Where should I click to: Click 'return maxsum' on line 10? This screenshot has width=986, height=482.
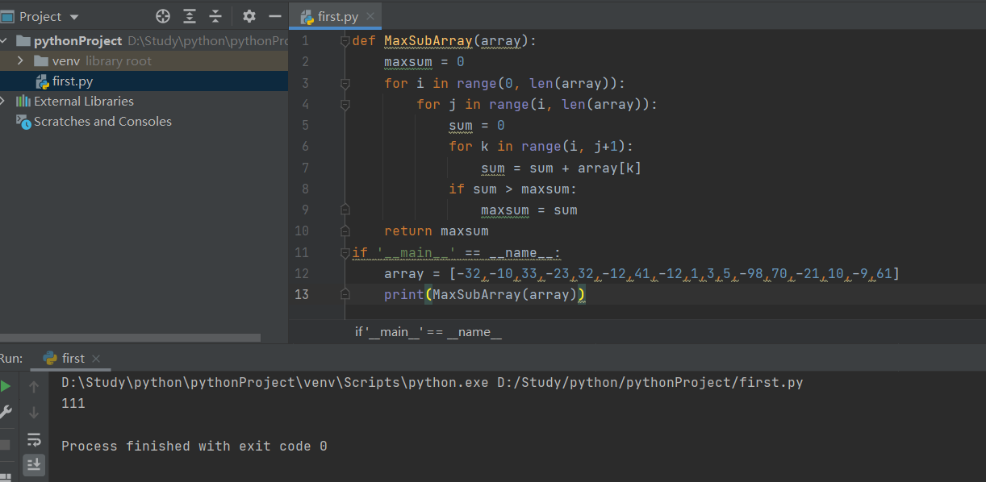tap(437, 231)
